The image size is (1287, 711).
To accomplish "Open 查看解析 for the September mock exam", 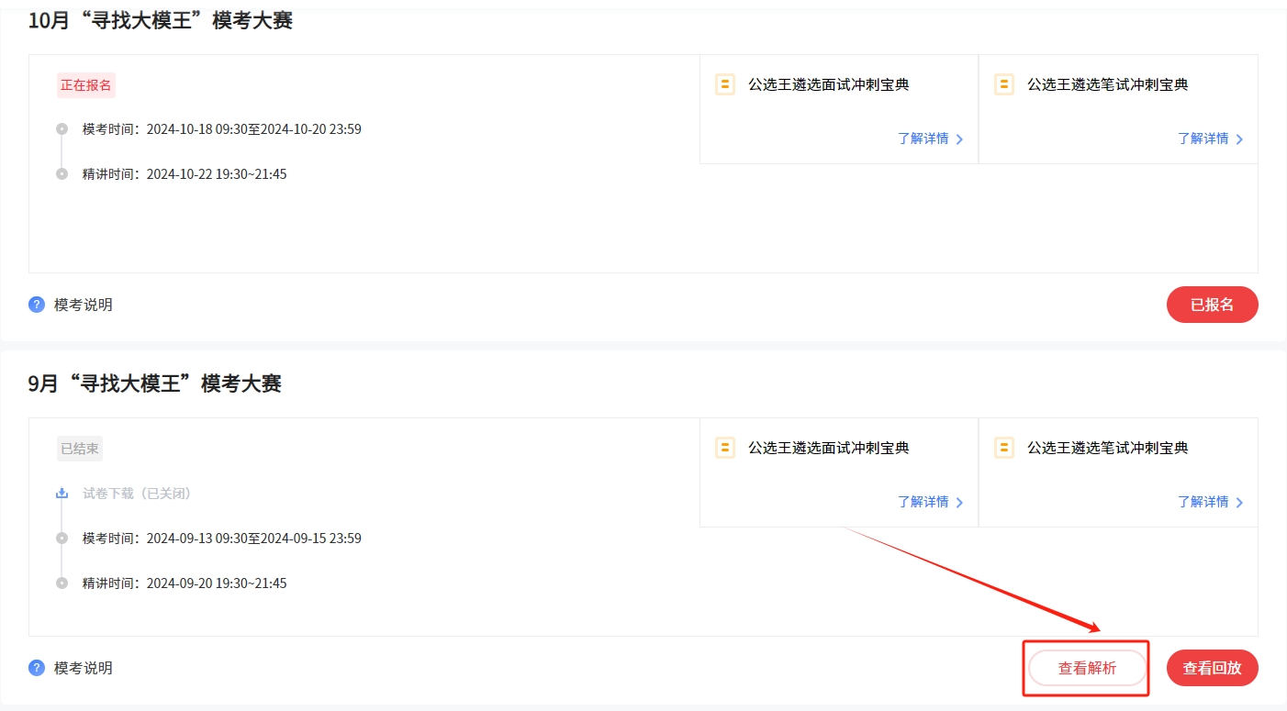I will 1087,668.
